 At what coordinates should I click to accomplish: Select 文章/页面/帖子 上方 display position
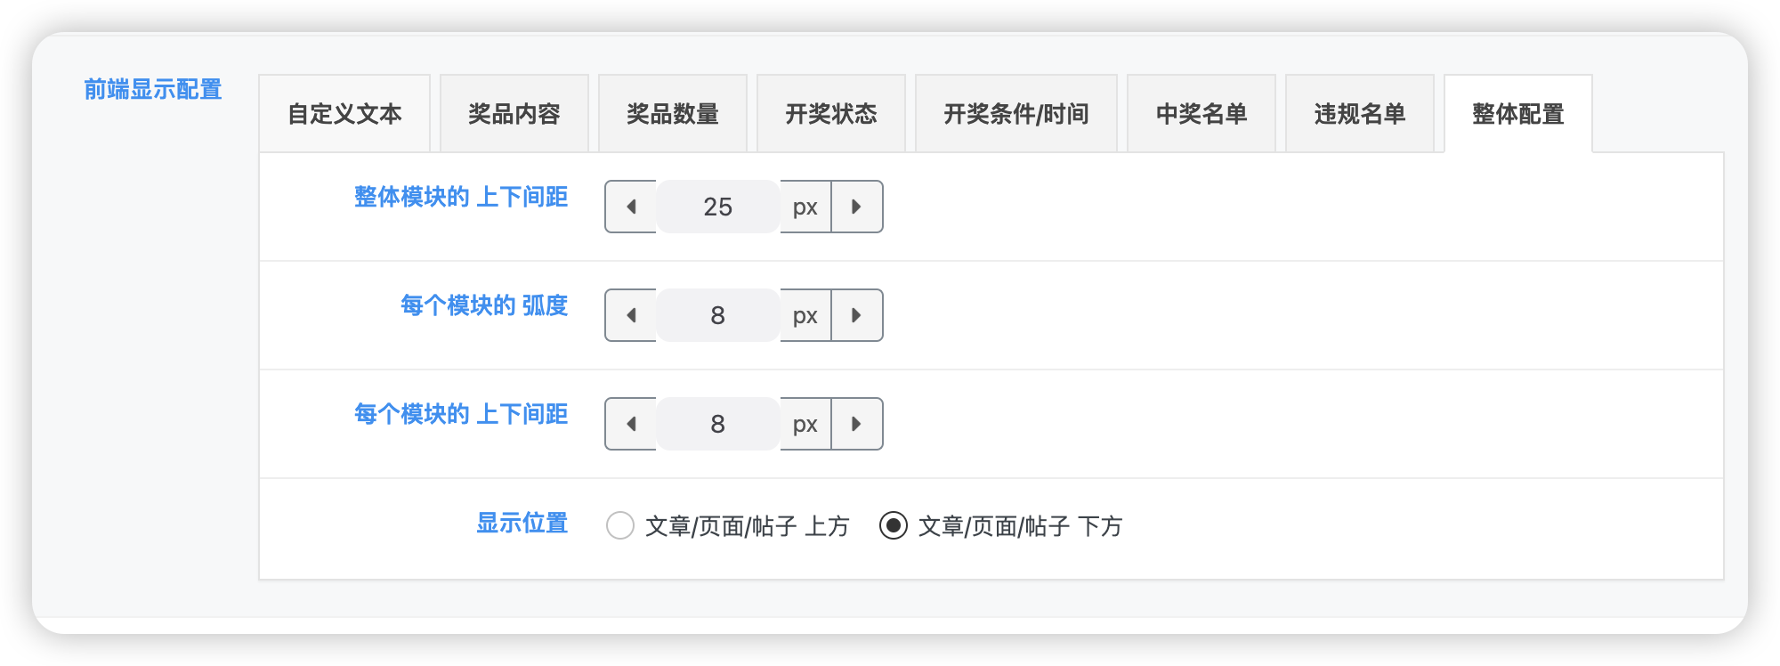[x=620, y=525]
